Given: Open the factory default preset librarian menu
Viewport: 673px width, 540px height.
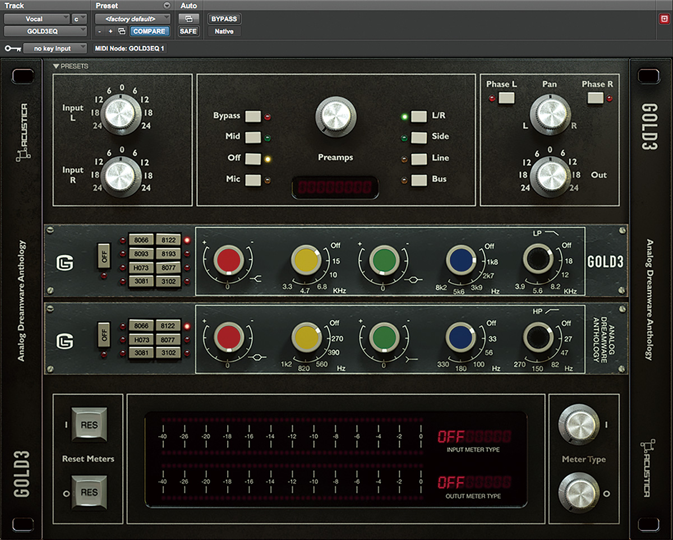Looking at the screenshot, I should [133, 19].
